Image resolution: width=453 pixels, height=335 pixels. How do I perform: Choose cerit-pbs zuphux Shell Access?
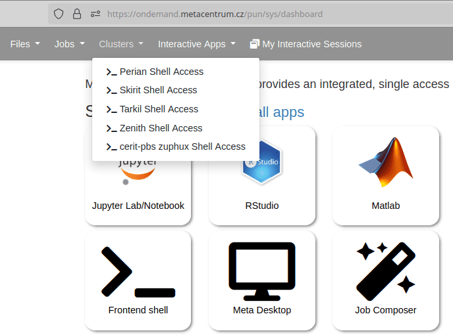coord(182,146)
